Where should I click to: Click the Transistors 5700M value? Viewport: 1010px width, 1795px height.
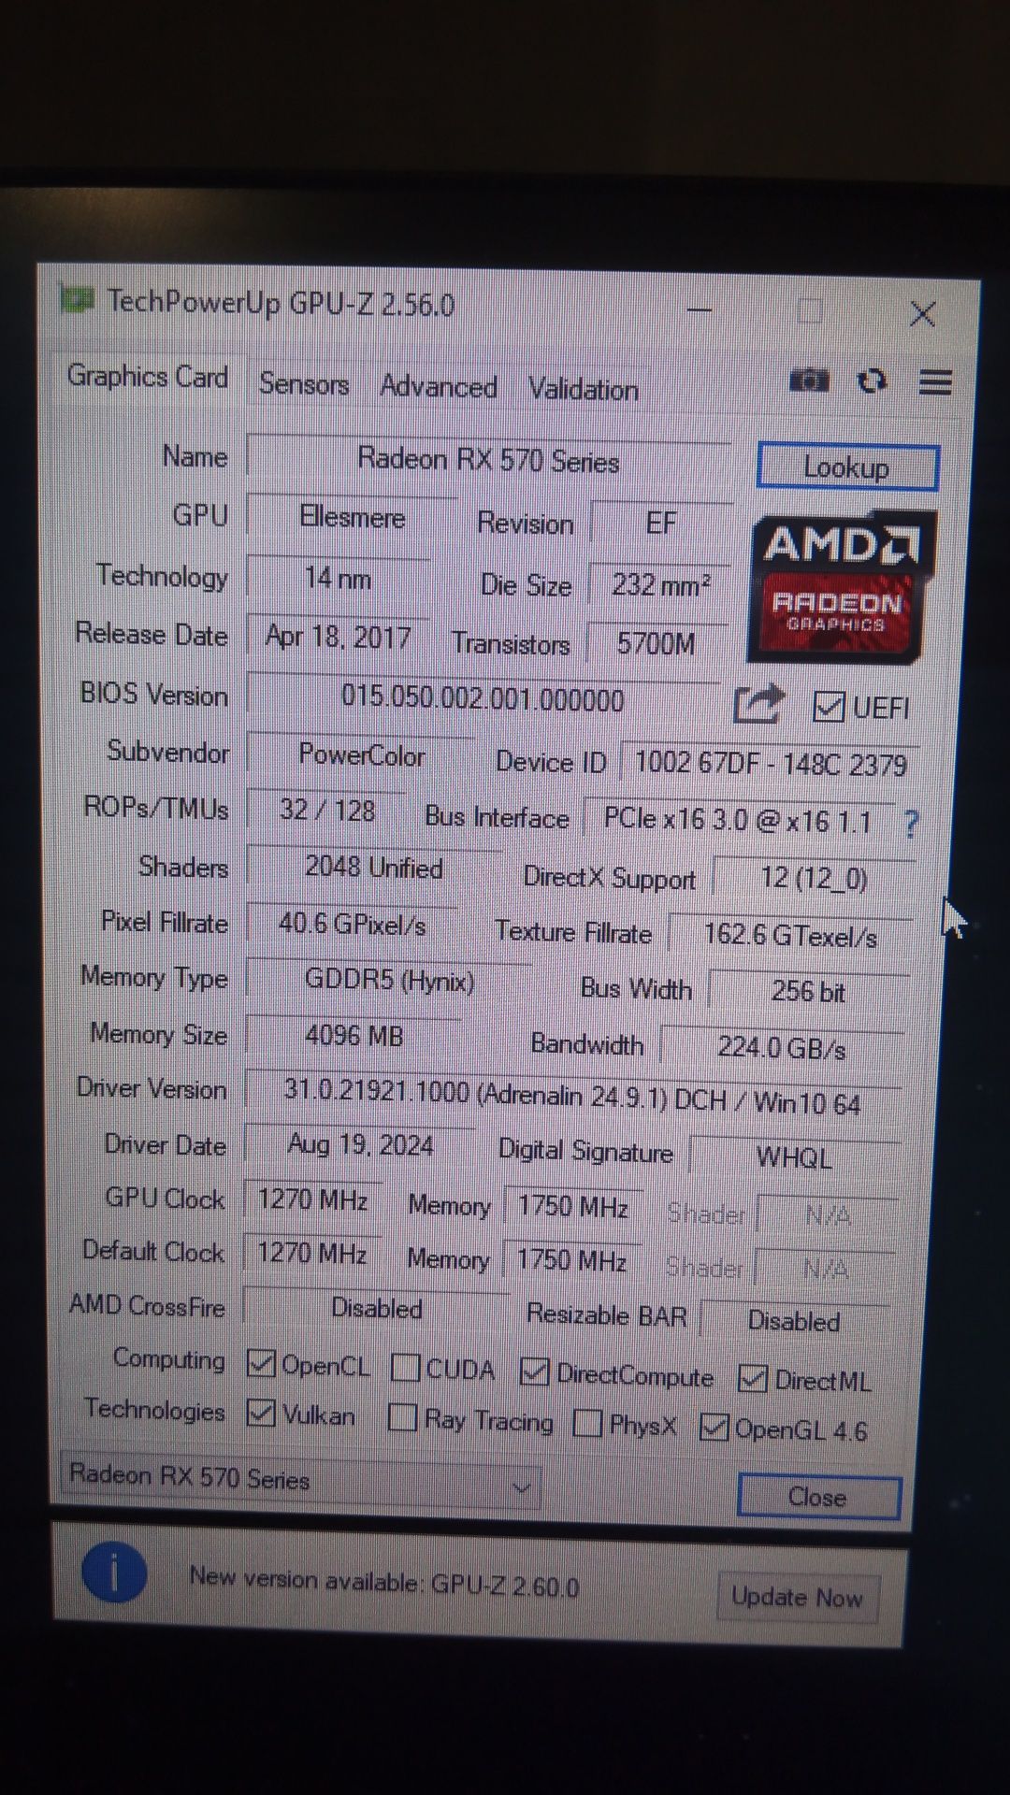tap(657, 644)
